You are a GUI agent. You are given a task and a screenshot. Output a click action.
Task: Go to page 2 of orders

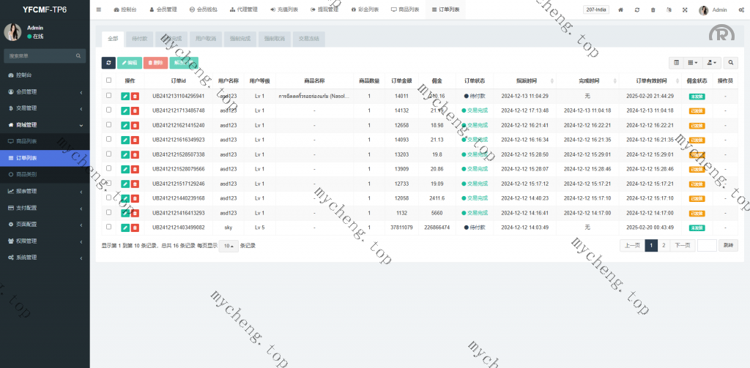click(664, 246)
